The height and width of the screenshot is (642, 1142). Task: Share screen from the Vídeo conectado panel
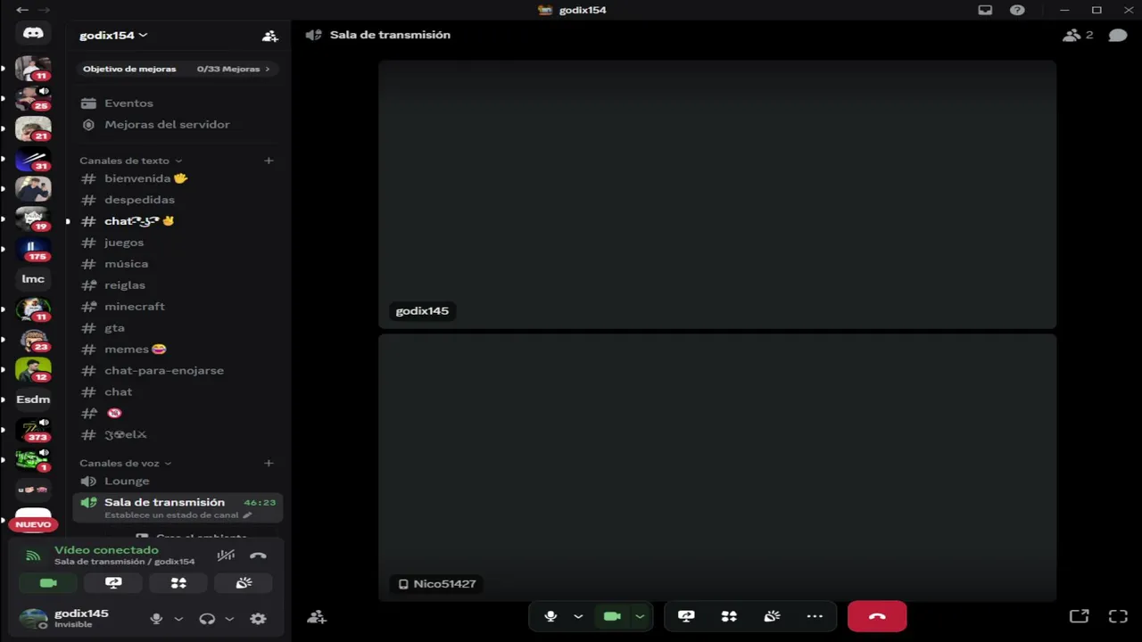(113, 583)
